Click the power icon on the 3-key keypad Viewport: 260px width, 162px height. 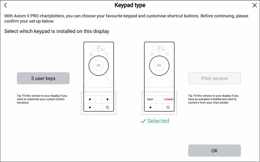(x=107, y=107)
